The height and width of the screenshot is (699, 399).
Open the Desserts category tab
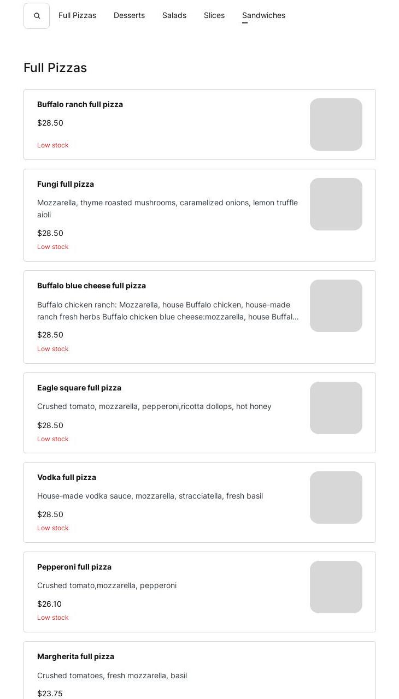coord(129,15)
